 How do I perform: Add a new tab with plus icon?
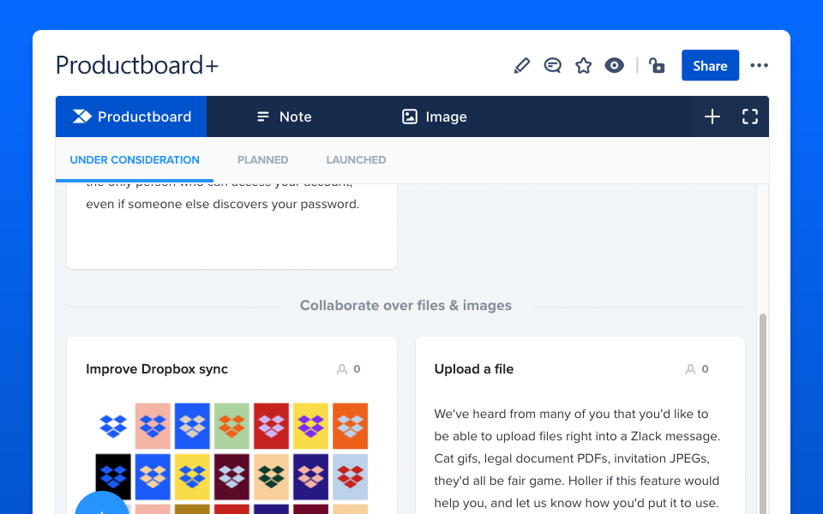(x=712, y=117)
